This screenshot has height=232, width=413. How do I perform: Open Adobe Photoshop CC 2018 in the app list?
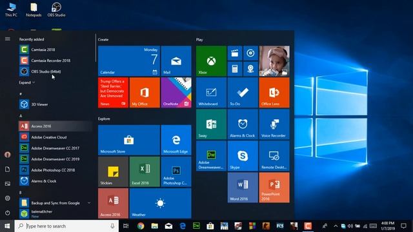[x=55, y=170]
